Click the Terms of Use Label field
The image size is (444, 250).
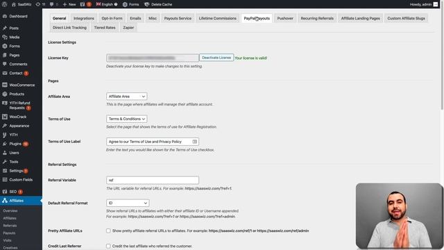[x=153, y=142]
